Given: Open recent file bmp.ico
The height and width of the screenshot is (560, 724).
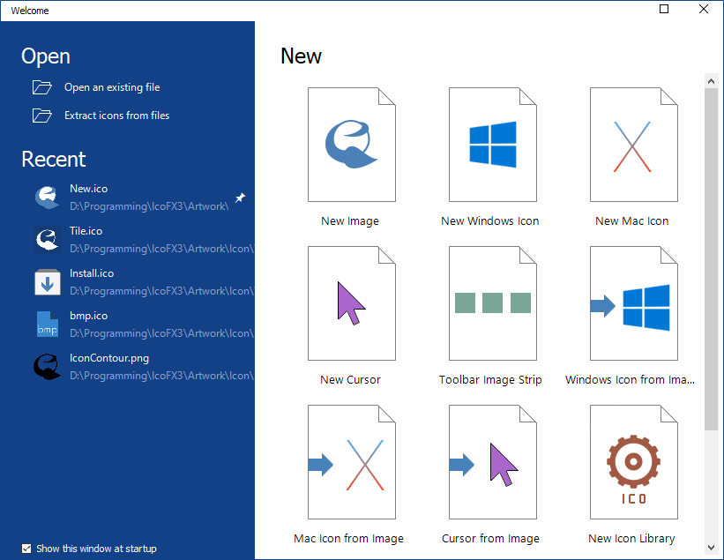Looking at the screenshot, I should point(88,316).
